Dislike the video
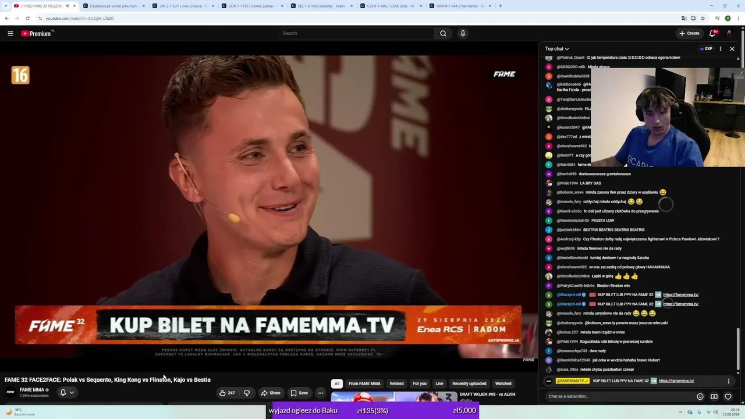Screen dimensions: 745x419 (247, 393)
